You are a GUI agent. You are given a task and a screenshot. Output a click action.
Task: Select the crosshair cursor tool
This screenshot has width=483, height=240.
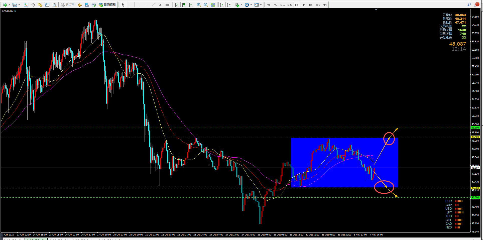point(130,5)
